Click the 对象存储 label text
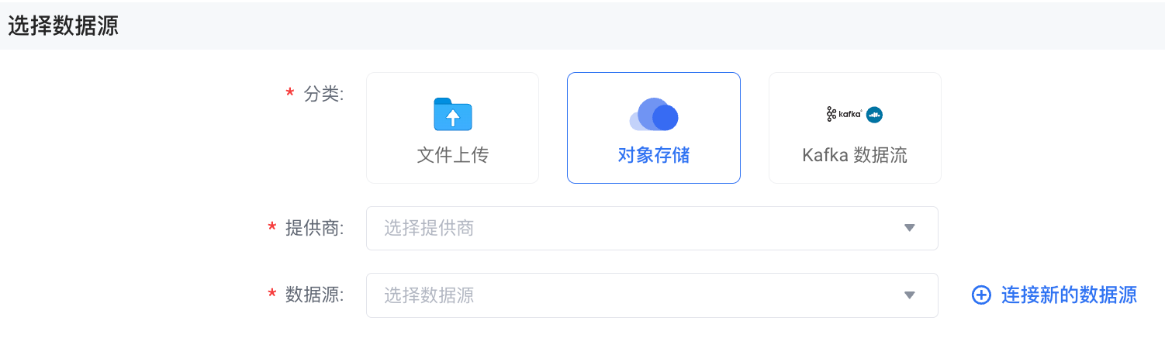1165x338 pixels. pos(654,155)
